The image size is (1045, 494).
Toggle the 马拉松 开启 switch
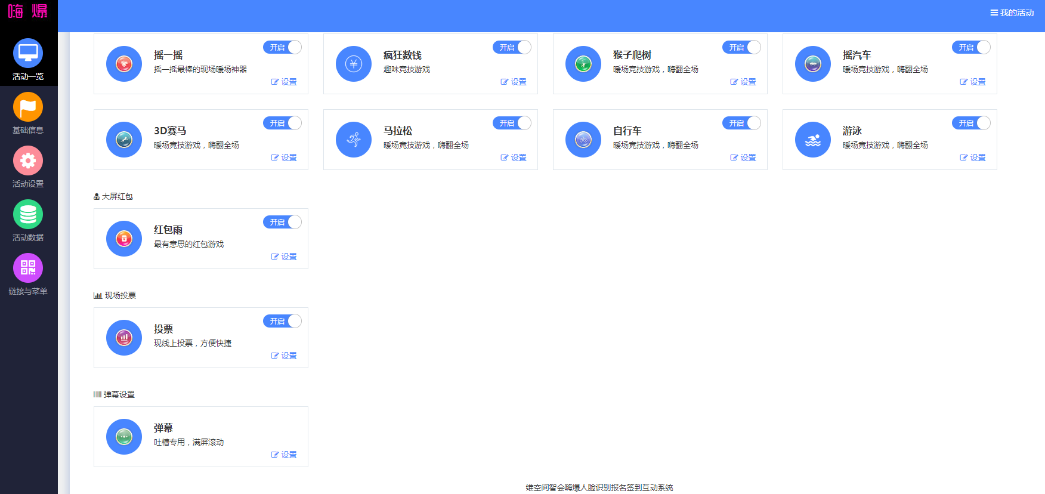click(x=512, y=123)
